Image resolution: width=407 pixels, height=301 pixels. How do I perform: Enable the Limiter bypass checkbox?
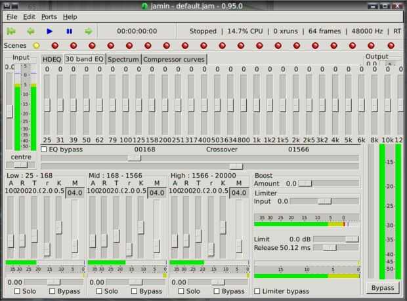[x=258, y=291]
